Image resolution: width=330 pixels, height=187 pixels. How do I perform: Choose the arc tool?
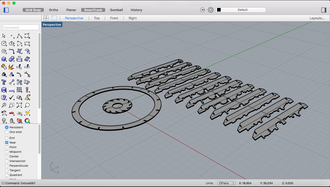(19, 43)
